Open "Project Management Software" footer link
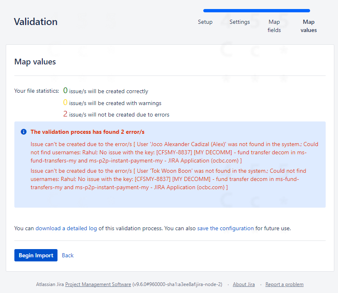Image resolution: width=338 pixels, height=293 pixels. pos(98,284)
